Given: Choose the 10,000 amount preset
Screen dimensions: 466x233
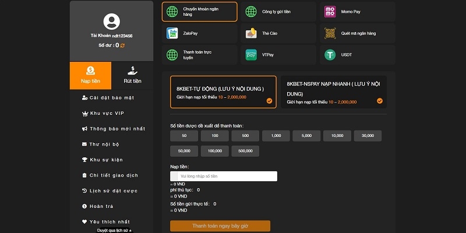Looking at the screenshot, I should (x=337, y=136).
